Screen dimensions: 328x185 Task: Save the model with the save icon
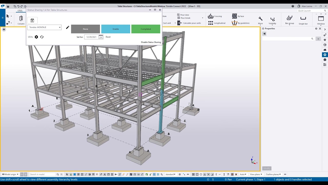coord(8,6)
